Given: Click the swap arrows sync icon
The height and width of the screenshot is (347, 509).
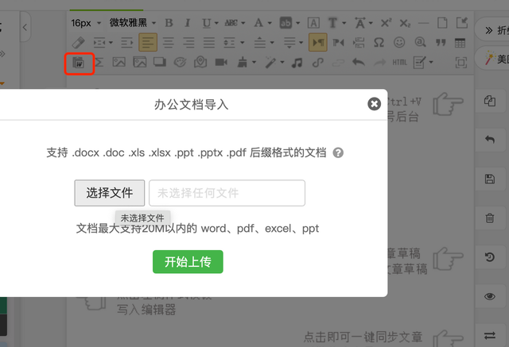Looking at the screenshot, I should pyautogui.click(x=490, y=336).
